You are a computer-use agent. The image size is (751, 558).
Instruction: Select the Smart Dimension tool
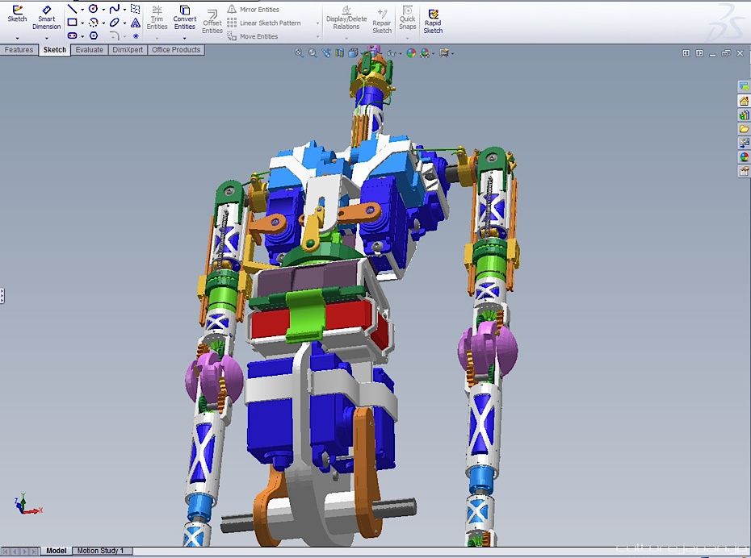pos(46,18)
